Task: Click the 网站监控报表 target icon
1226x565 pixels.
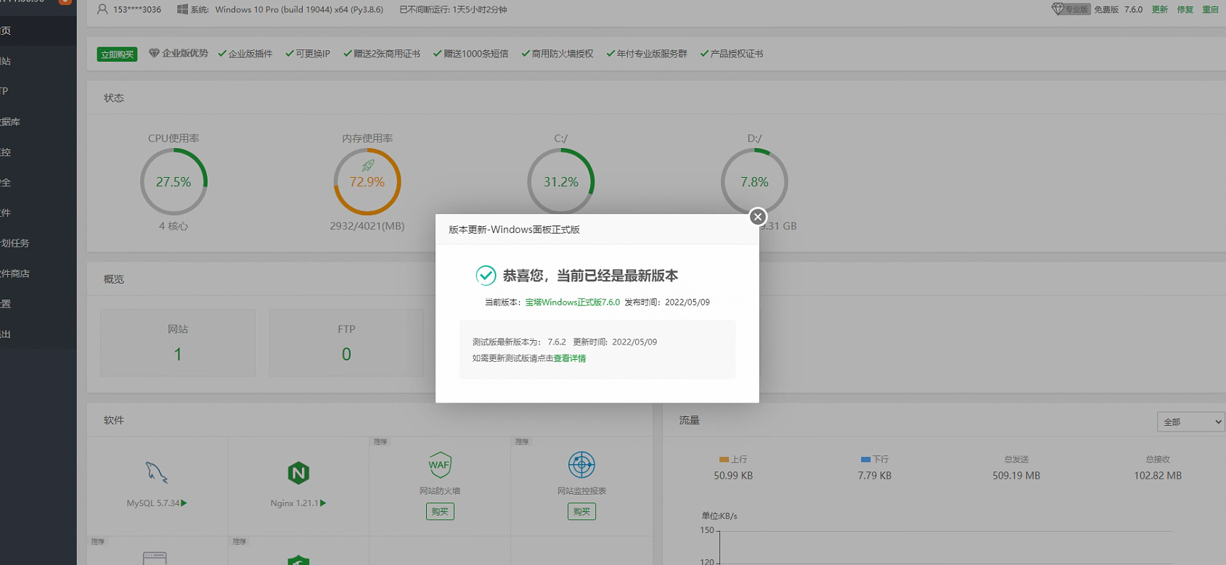Action: tap(581, 465)
